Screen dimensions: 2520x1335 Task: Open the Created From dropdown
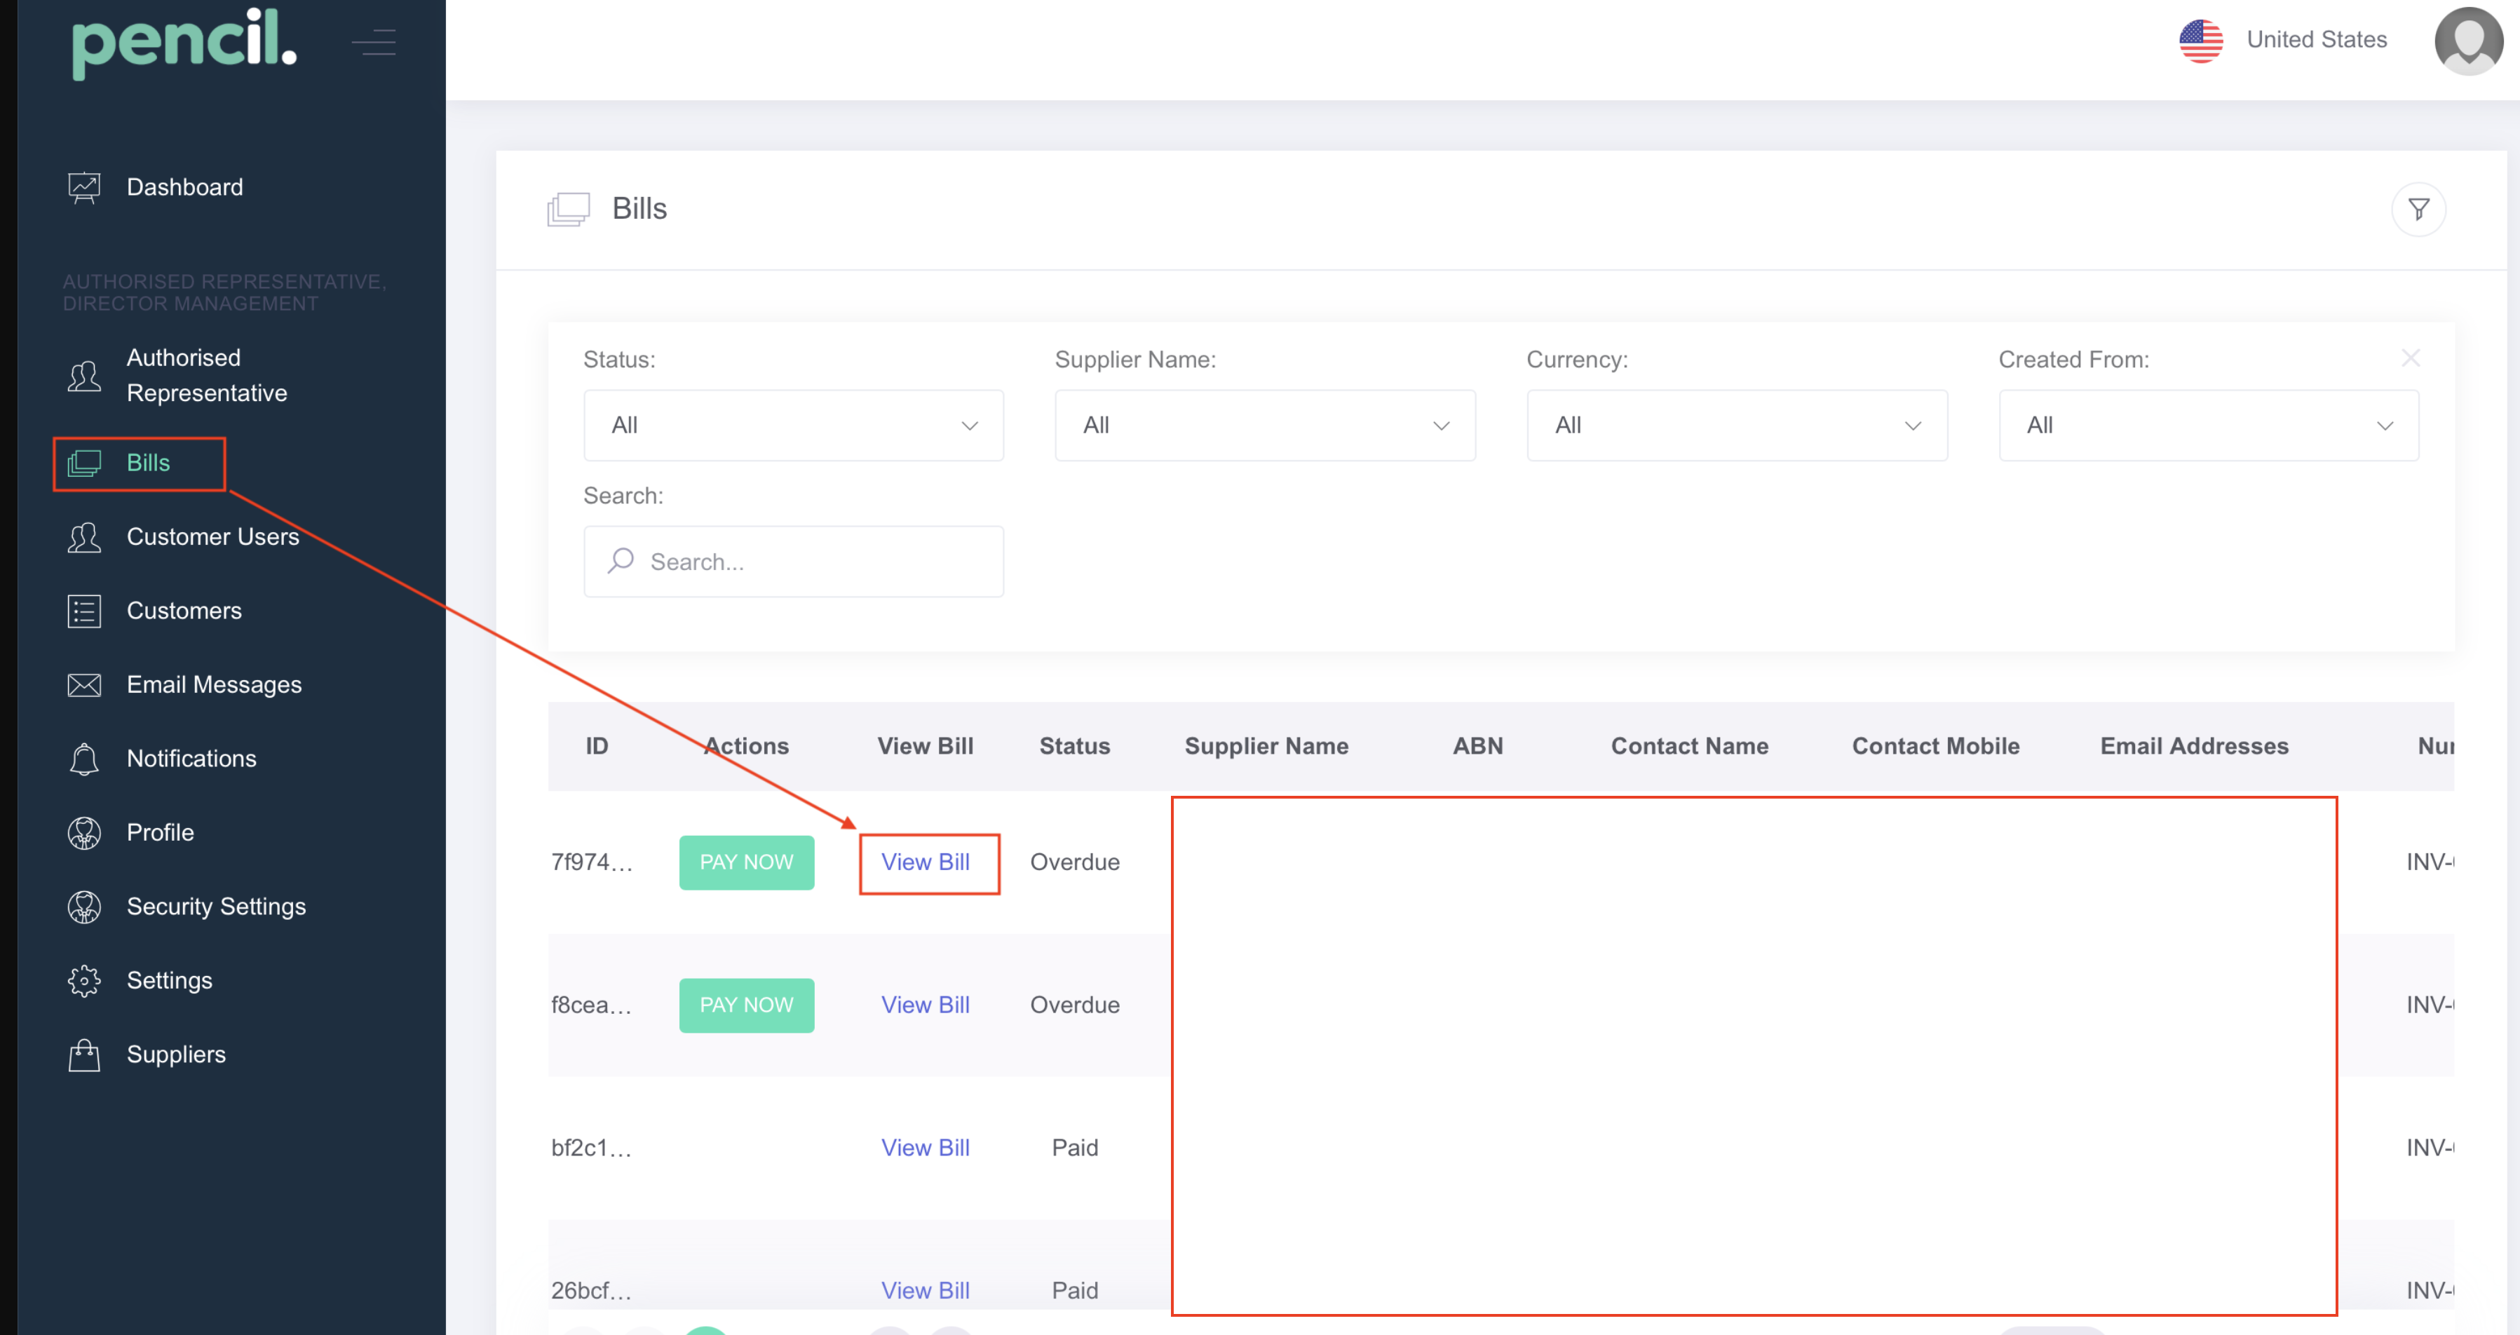(2208, 426)
